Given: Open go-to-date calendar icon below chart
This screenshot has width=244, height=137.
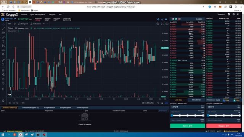Looking at the screenshot, I should coord(23,103).
